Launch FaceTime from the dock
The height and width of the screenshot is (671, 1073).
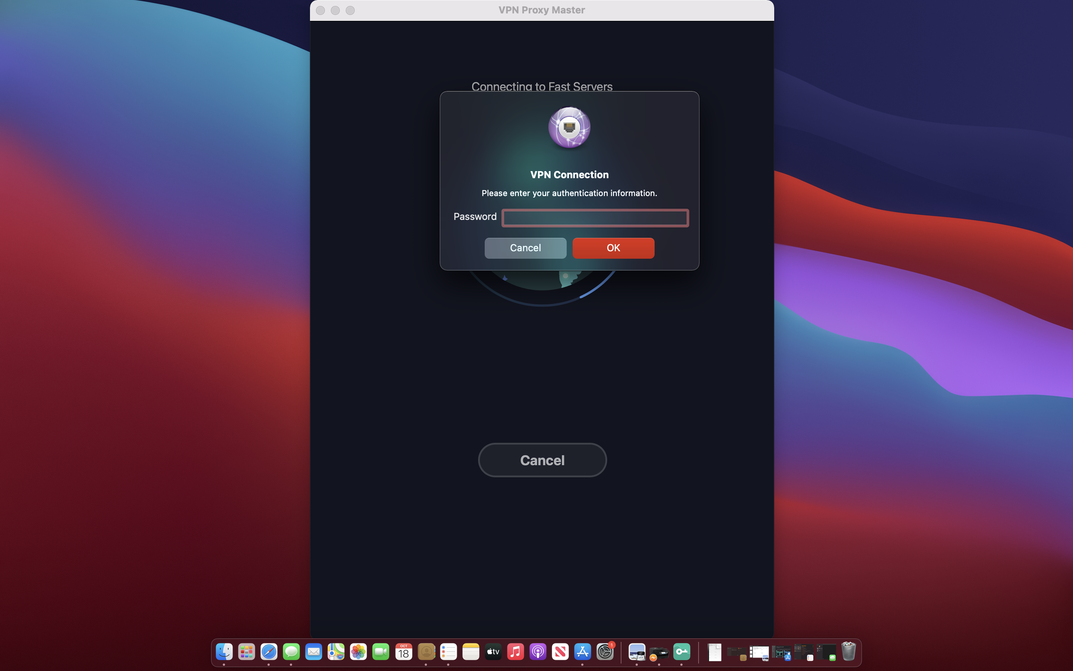tap(380, 652)
